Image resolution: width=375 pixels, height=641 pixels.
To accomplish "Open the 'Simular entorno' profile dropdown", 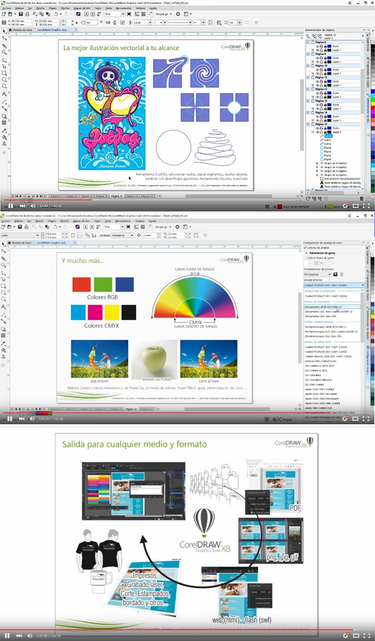I will tap(334, 285).
